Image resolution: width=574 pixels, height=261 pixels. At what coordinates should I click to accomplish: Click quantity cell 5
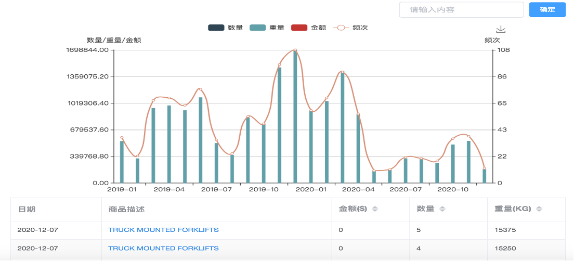point(419,230)
